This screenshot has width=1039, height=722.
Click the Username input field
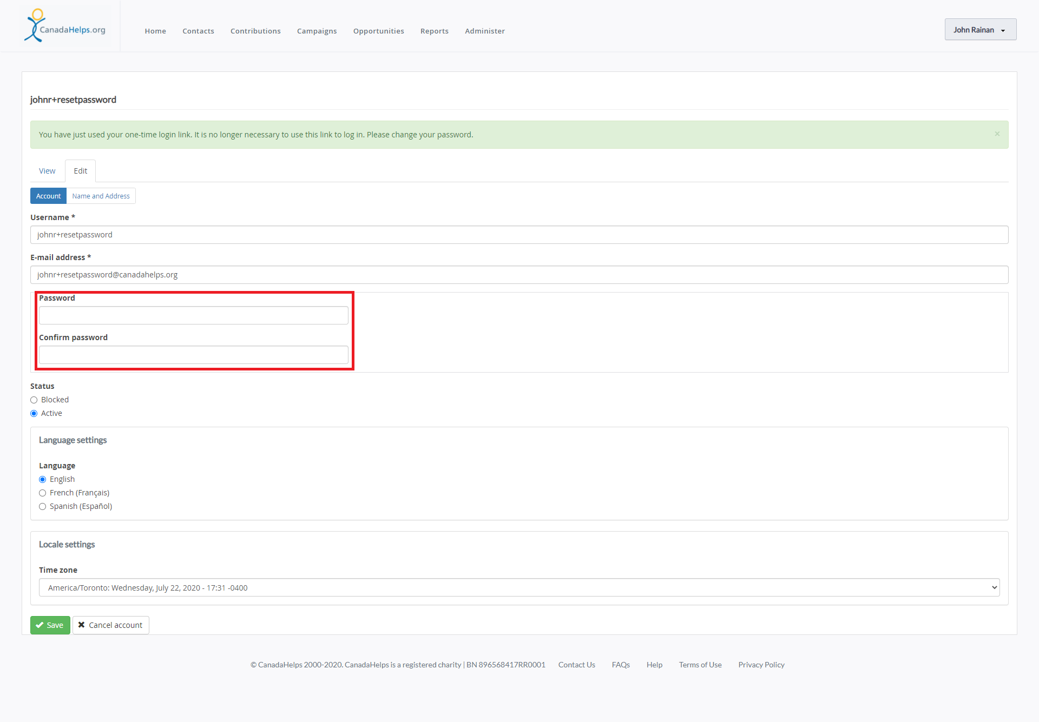pyautogui.click(x=519, y=235)
